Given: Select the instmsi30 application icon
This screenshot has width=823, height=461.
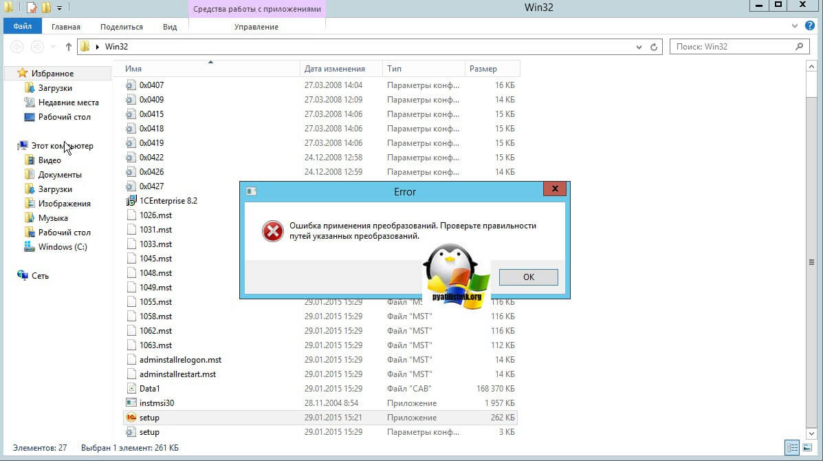Looking at the screenshot, I should tap(131, 403).
